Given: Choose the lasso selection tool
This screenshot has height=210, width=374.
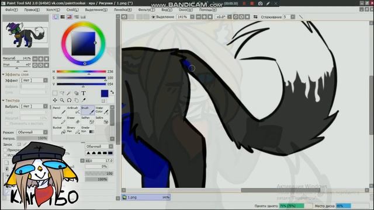Looking at the screenshot, I should [x=62, y=93].
